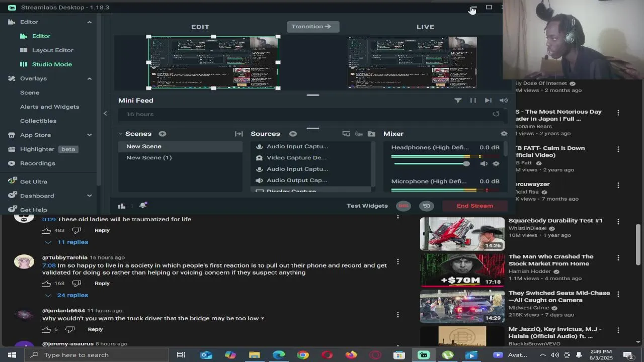
Task: Add a new source with plus icon
Action: tap(293, 134)
